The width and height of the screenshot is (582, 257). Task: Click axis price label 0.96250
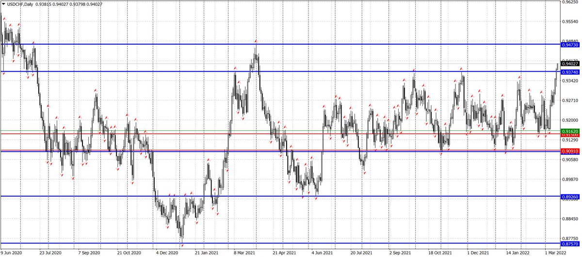click(x=569, y=2)
